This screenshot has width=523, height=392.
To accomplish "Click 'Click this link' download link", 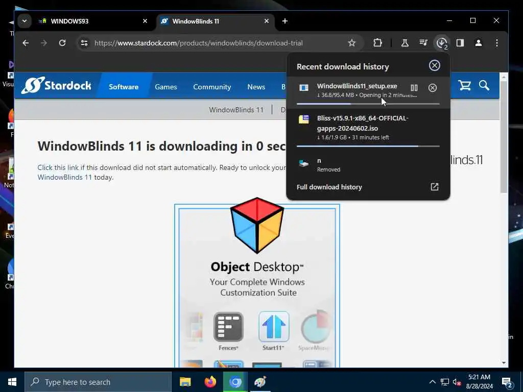I will (x=58, y=167).
